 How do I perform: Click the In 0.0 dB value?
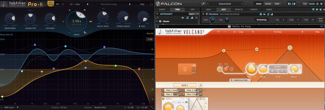pos(130,107)
